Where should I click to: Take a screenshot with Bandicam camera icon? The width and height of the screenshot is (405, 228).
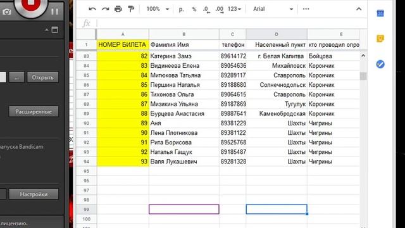[6, 12]
